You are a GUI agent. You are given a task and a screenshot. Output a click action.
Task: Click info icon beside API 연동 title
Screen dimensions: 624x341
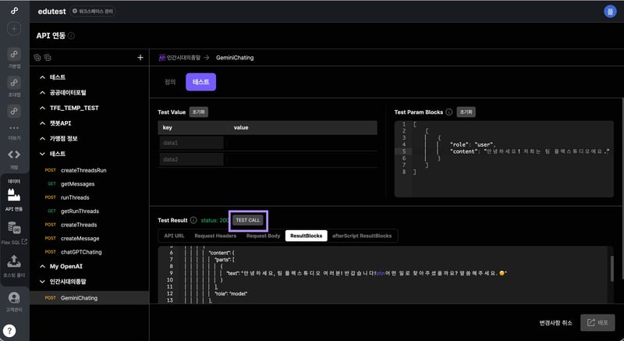tap(71, 35)
